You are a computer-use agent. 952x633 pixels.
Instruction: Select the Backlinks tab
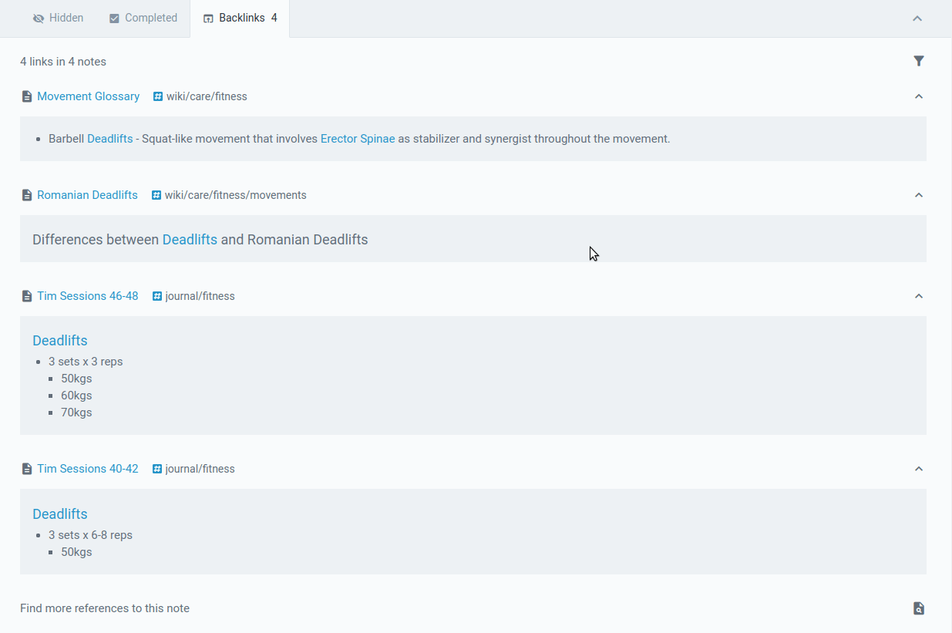tap(240, 18)
